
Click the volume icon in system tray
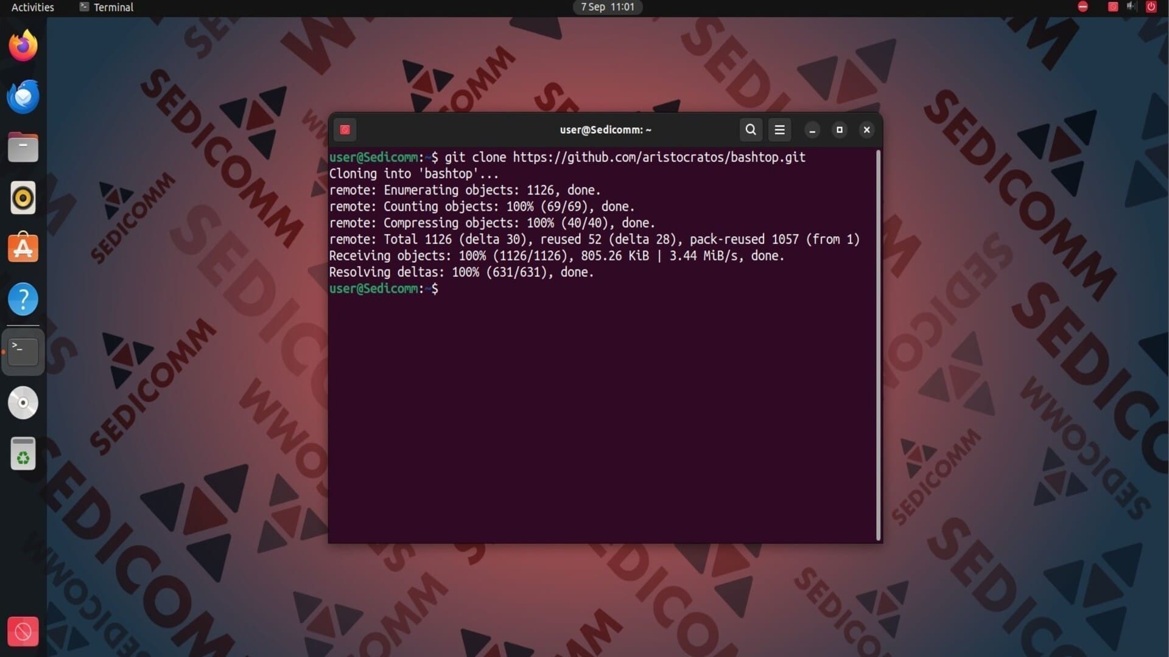coord(1131,7)
